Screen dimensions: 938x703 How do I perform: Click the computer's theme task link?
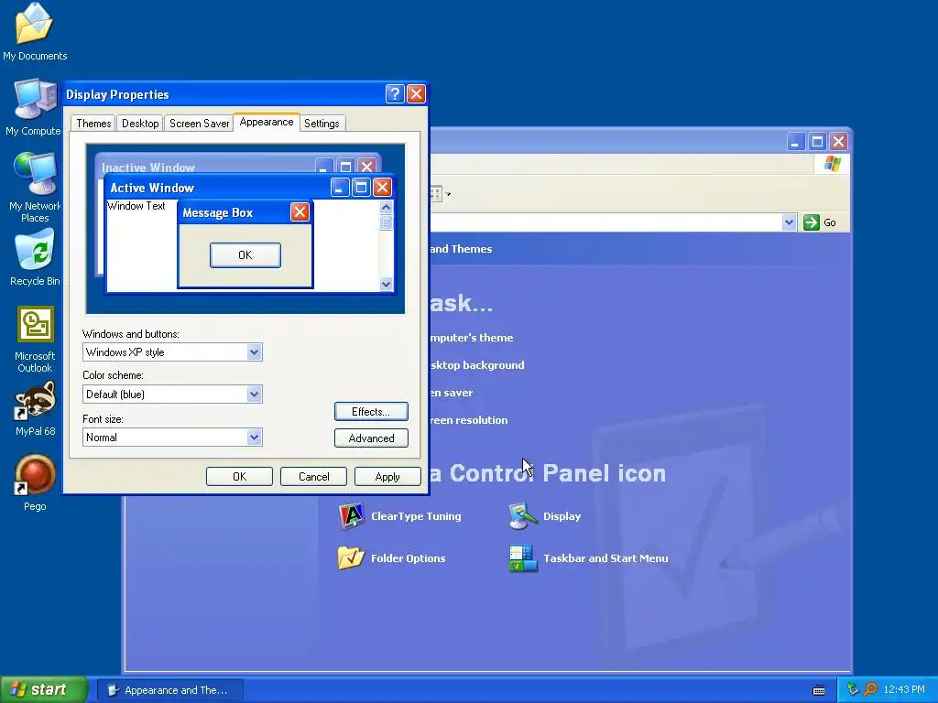point(472,338)
